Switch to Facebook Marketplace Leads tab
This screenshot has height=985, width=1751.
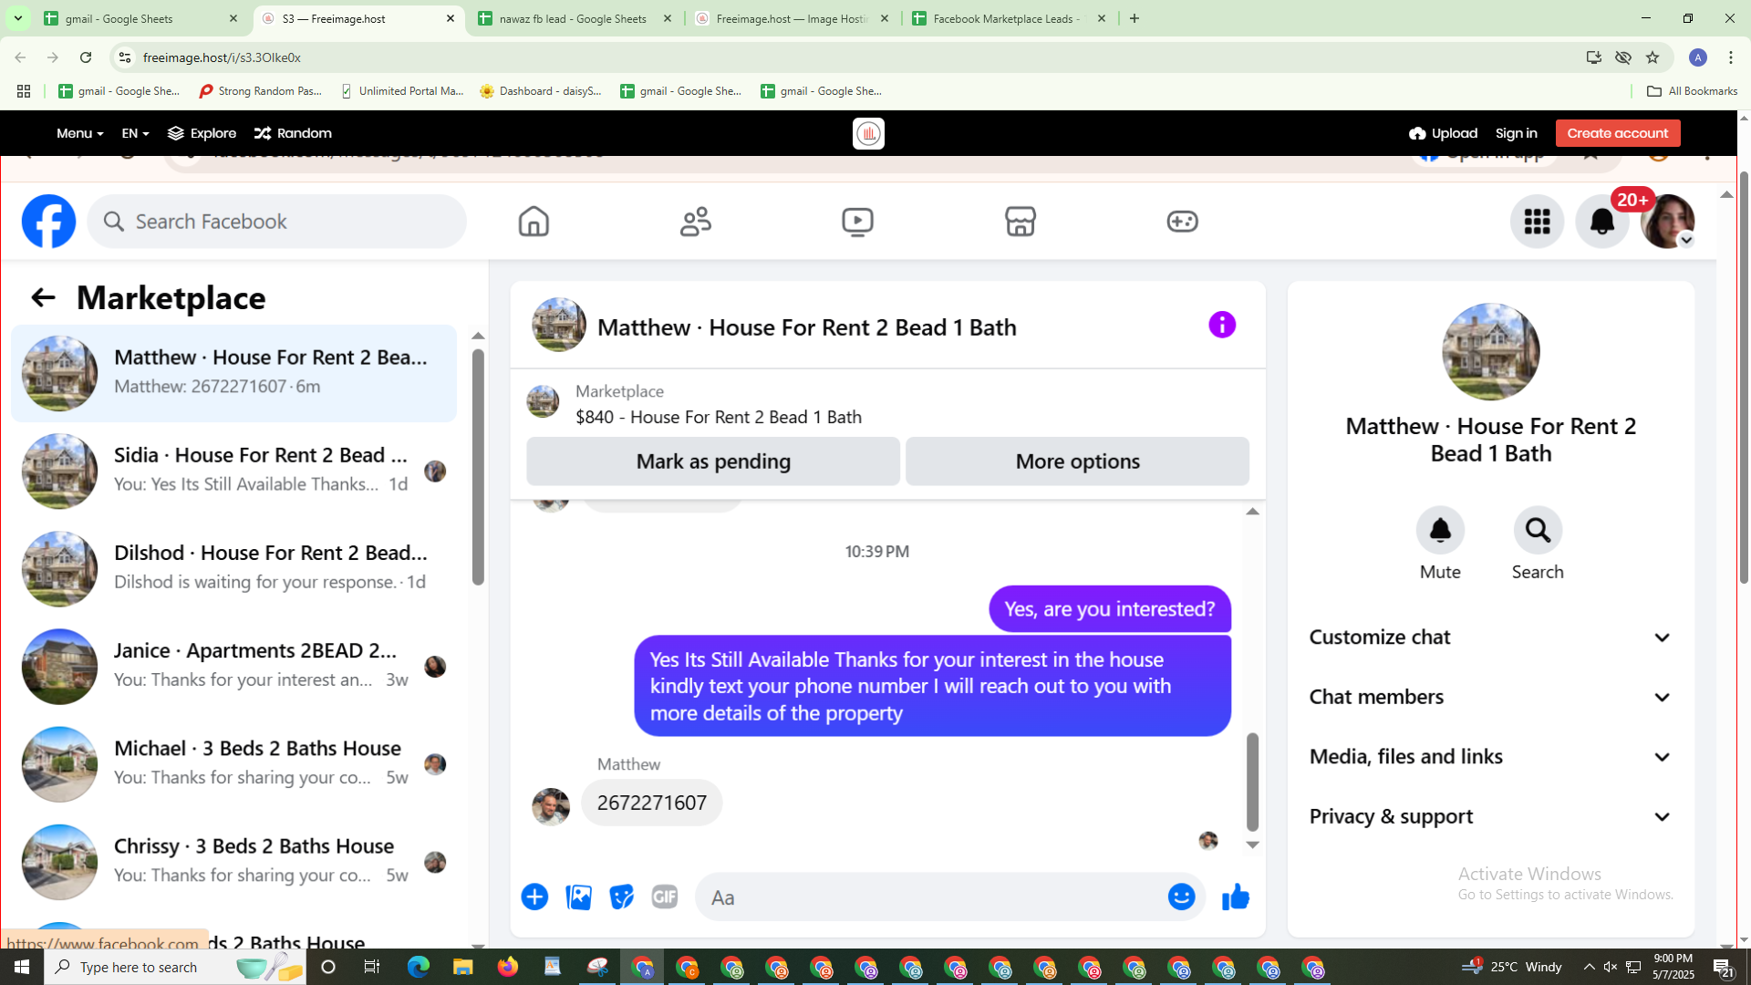click(1006, 18)
